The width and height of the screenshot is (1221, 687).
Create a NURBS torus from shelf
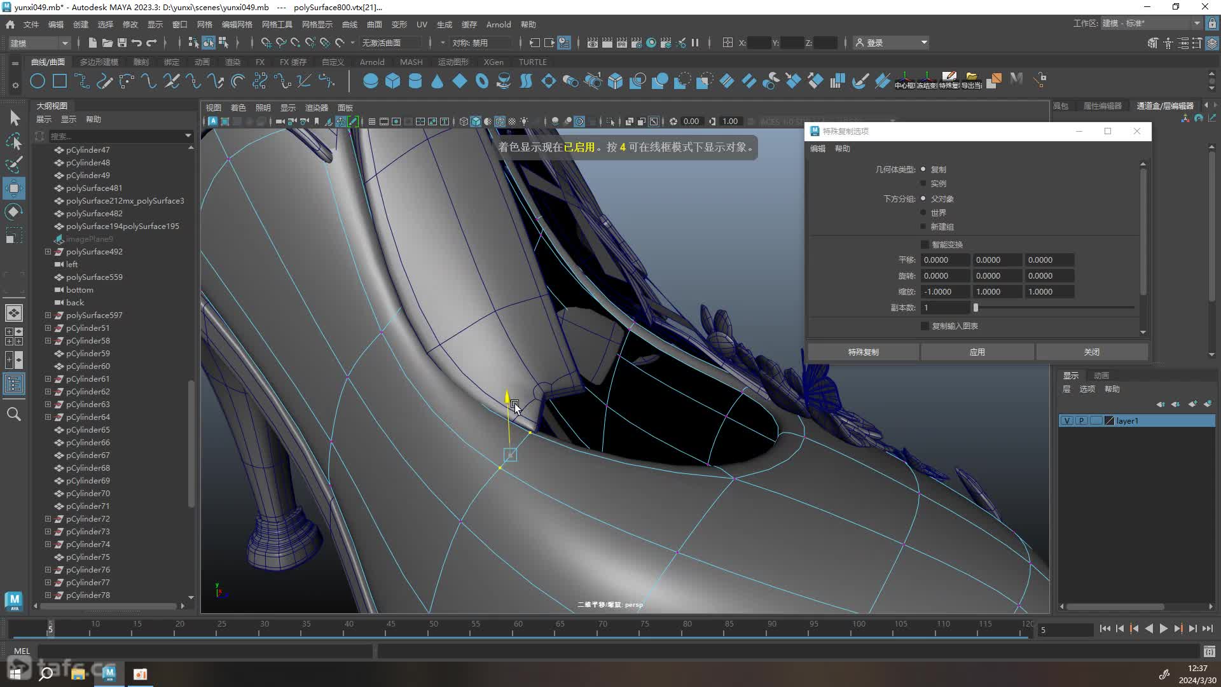click(x=481, y=81)
